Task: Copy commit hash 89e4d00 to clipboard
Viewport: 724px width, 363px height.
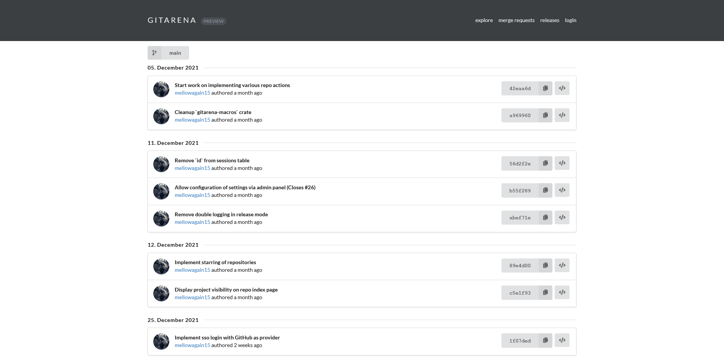Action: tap(545, 265)
